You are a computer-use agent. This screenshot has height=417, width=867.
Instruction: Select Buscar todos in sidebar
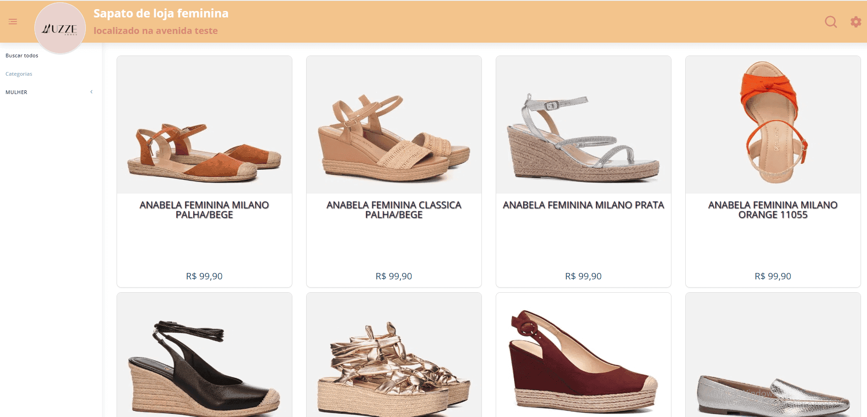pyautogui.click(x=22, y=56)
